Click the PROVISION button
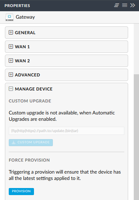 point(21,191)
